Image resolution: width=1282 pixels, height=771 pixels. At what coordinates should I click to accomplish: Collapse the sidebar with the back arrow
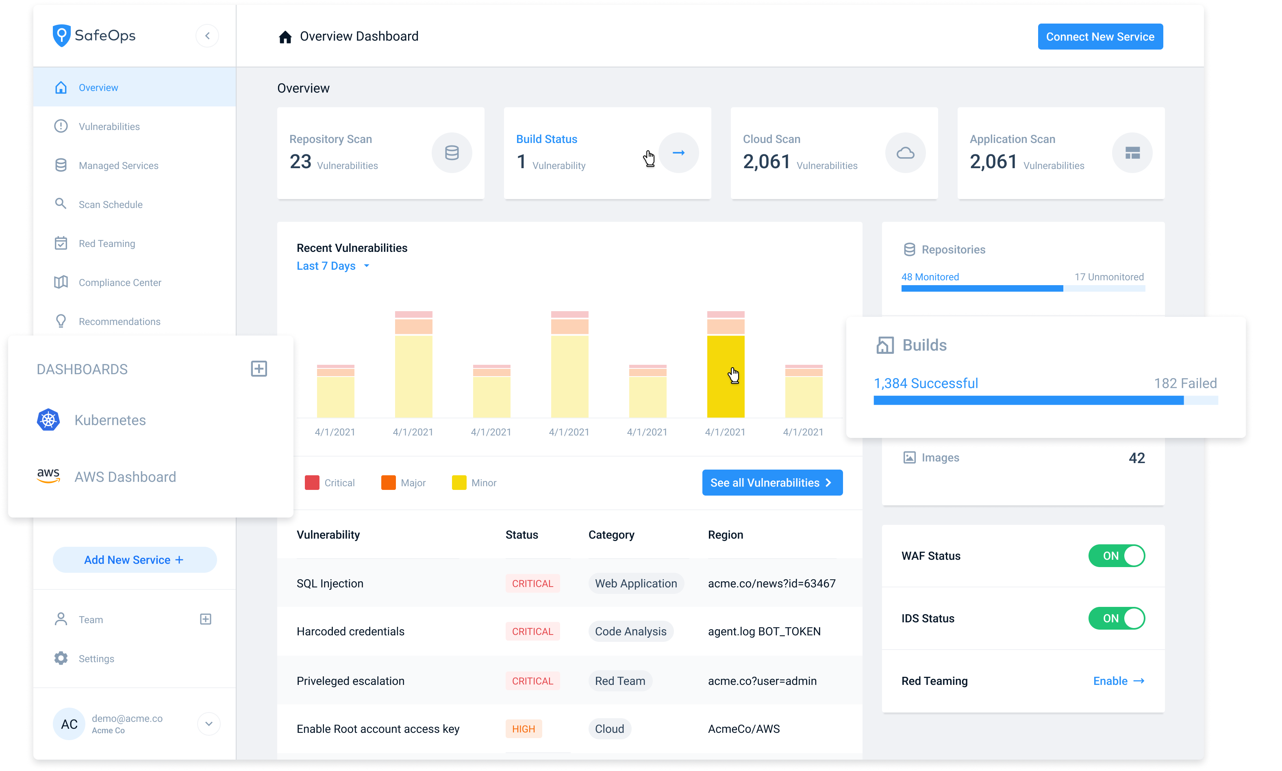coord(207,35)
